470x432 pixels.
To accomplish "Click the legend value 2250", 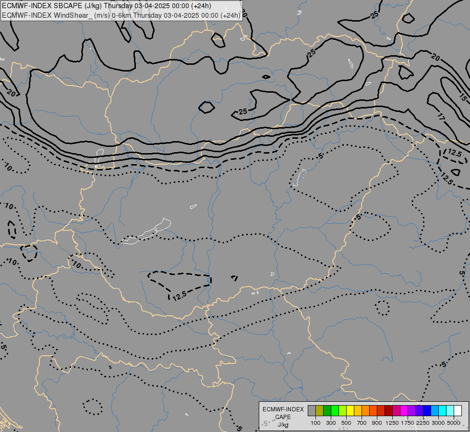I will pyautogui.click(x=423, y=423).
